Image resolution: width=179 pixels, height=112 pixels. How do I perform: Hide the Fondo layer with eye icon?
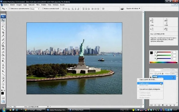151,78
